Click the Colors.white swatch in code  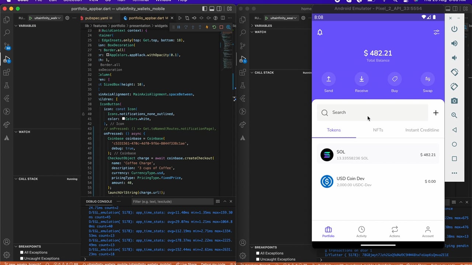124,119
